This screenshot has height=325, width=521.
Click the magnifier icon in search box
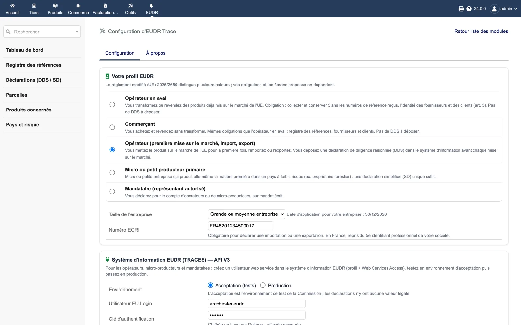point(8,32)
